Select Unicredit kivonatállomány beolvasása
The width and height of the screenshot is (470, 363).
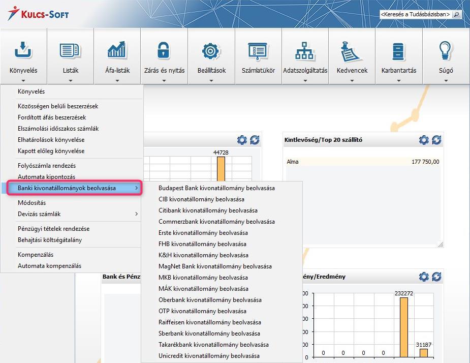pyautogui.click(x=222, y=356)
